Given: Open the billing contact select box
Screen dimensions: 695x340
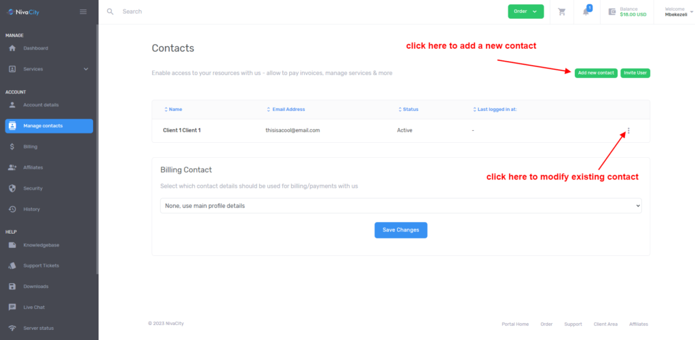Looking at the screenshot, I should pyautogui.click(x=400, y=205).
